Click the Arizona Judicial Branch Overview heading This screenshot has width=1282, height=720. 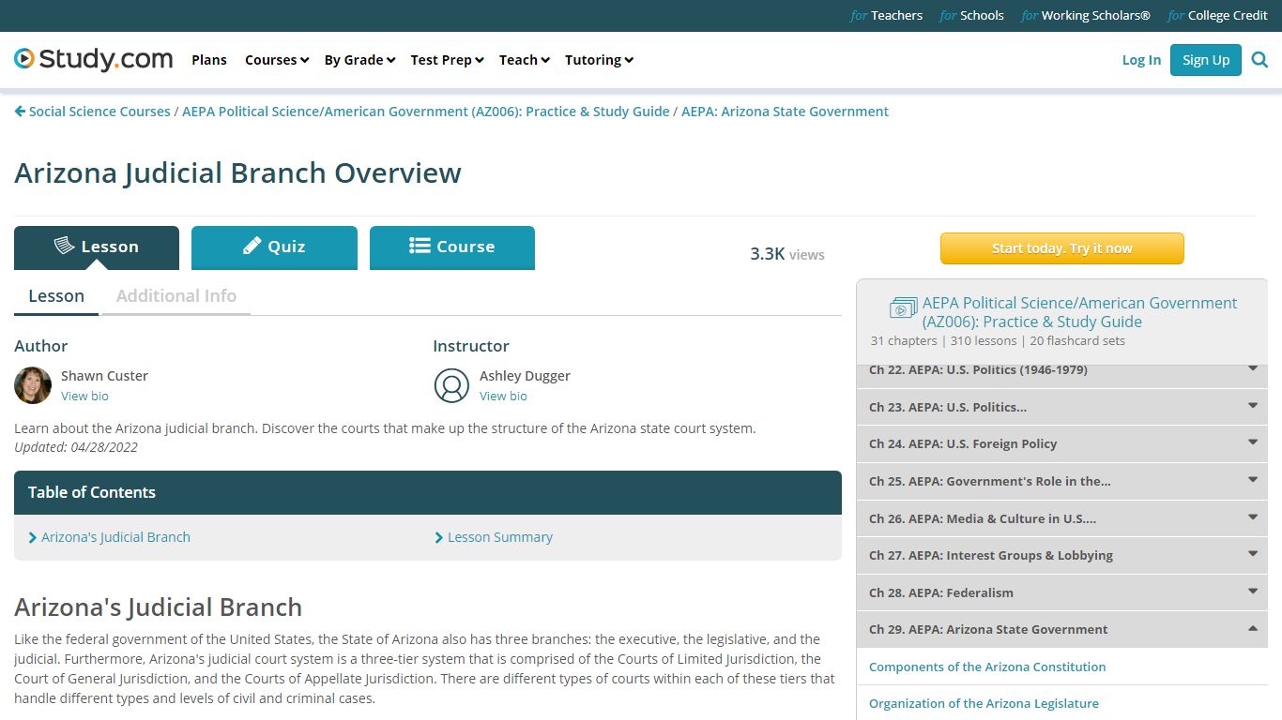click(237, 173)
